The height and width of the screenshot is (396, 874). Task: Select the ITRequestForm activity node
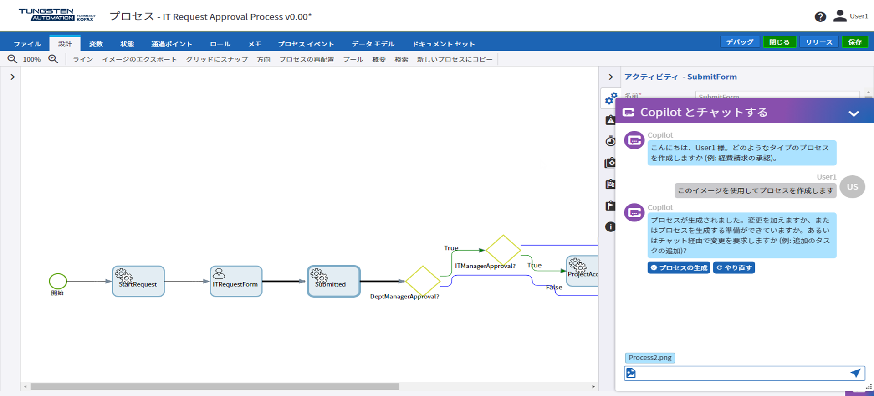(235, 281)
